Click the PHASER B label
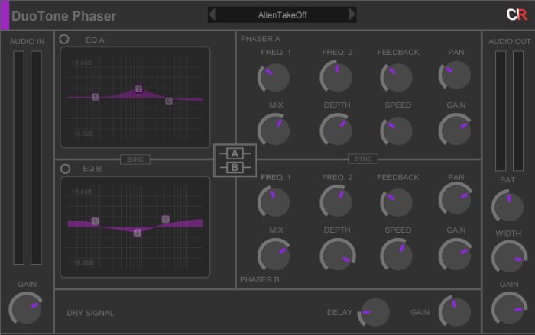Image resolution: width=535 pixels, height=335 pixels. pyautogui.click(x=259, y=279)
